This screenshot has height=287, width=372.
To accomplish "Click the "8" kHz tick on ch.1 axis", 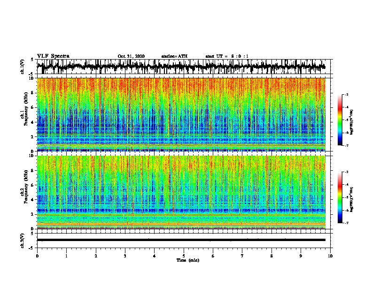I will click(33, 93).
